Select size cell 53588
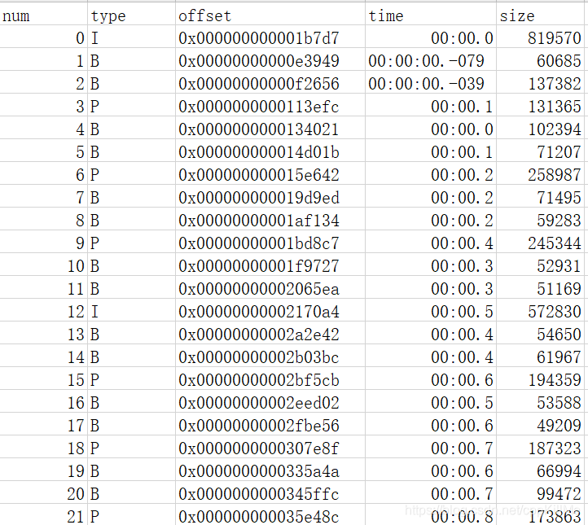This screenshot has height=525, width=588. [x=540, y=403]
